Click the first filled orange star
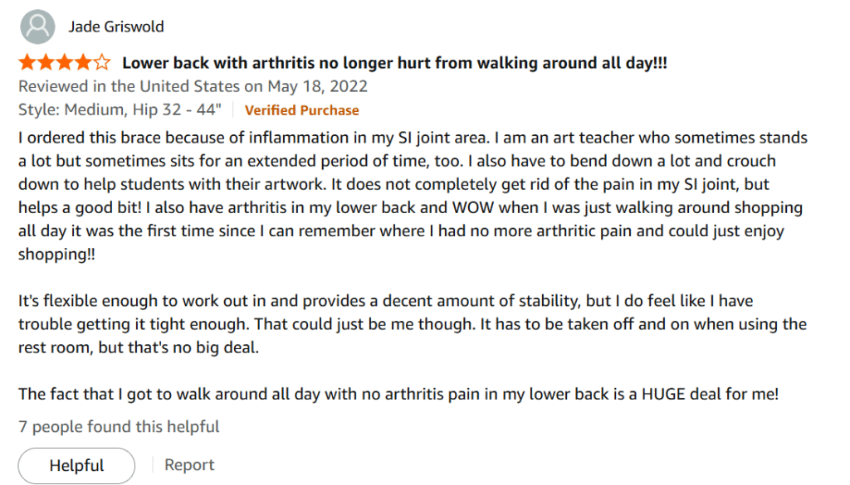The width and height of the screenshot is (850, 485). [x=27, y=63]
